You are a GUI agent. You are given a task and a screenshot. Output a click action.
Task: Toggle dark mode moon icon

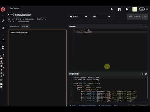click(112, 9)
